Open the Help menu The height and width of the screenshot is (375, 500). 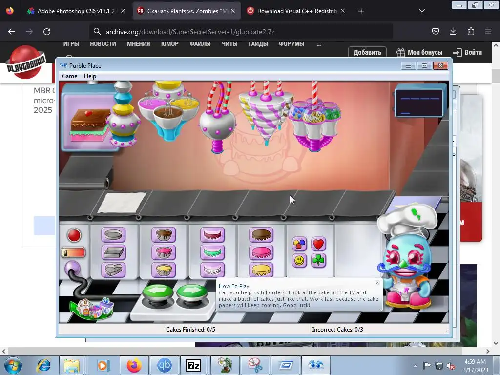[90, 76]
